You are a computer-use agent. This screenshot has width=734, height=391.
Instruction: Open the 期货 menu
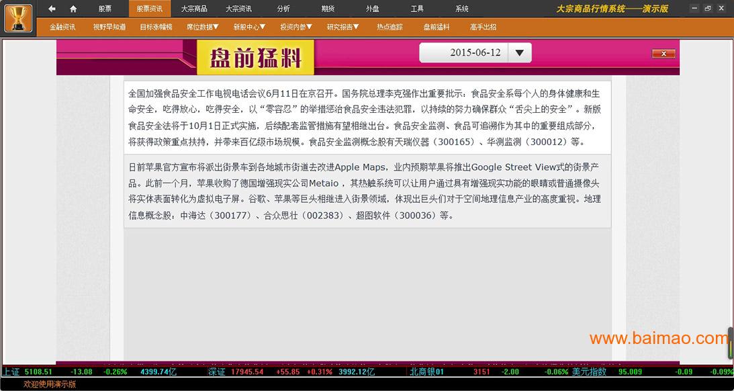328,9
